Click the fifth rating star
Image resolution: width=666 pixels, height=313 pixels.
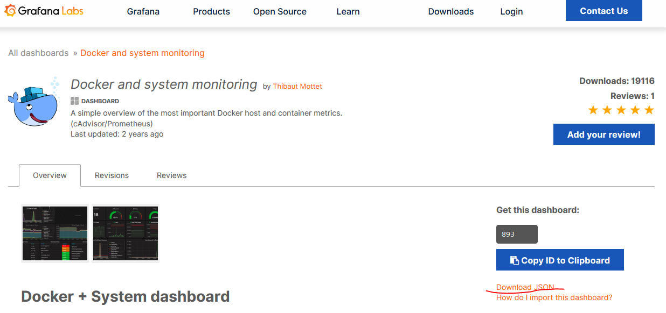649,110
